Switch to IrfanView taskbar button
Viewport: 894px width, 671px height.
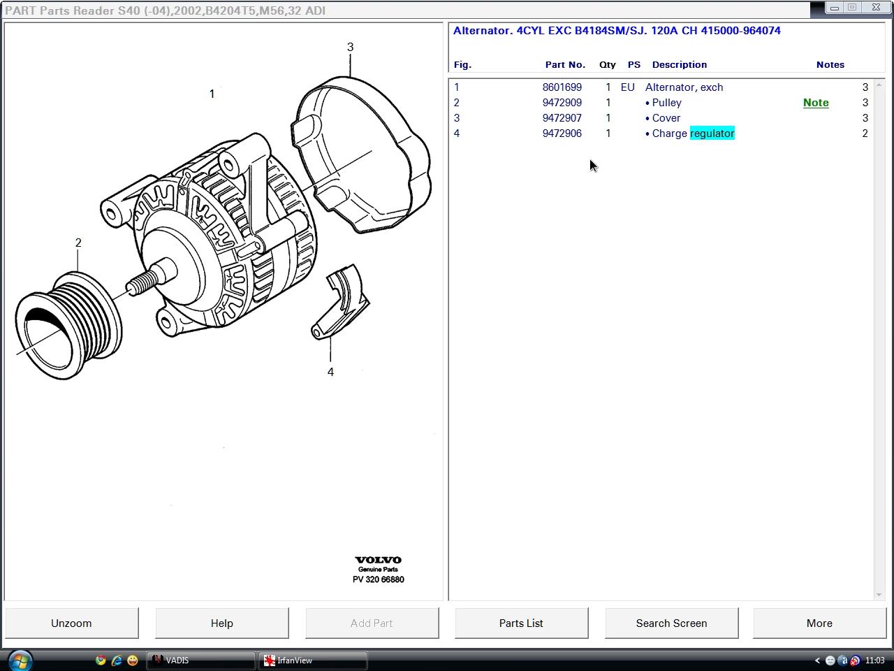313,661
